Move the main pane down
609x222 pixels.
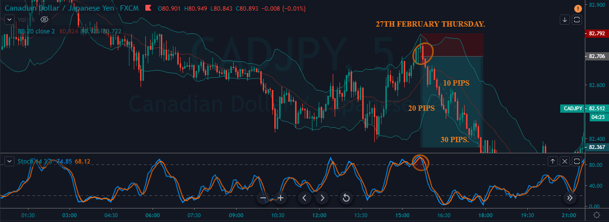click(x=565, y=19)
